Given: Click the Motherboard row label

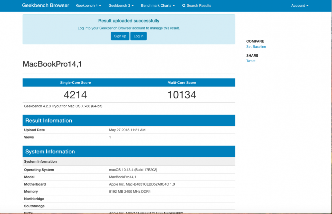Looking at the screenshot, I should [x=35, y=184].
